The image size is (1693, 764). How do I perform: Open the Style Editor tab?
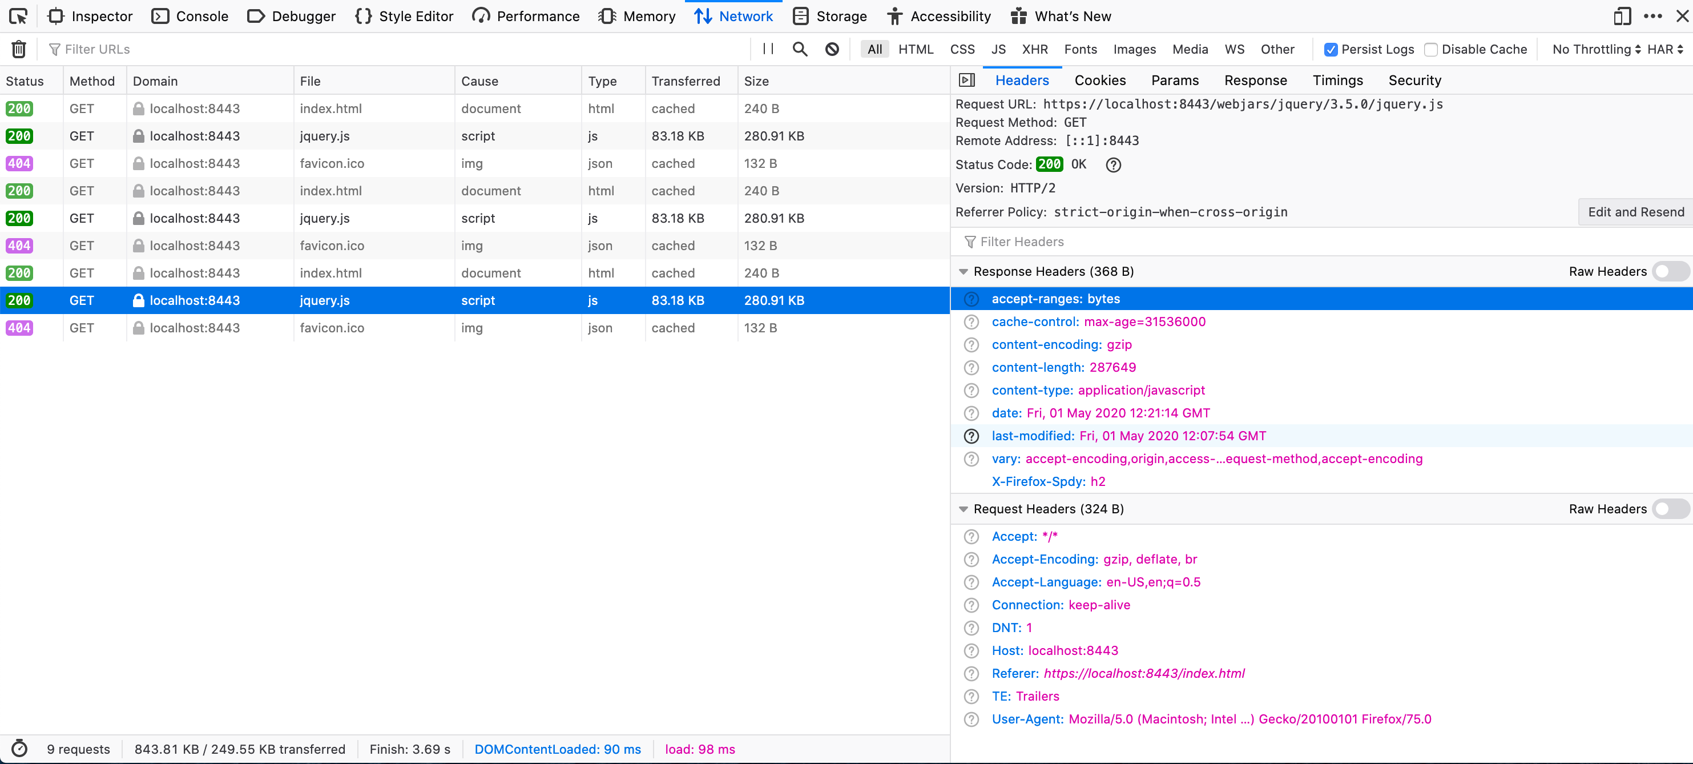click(404, 17)
